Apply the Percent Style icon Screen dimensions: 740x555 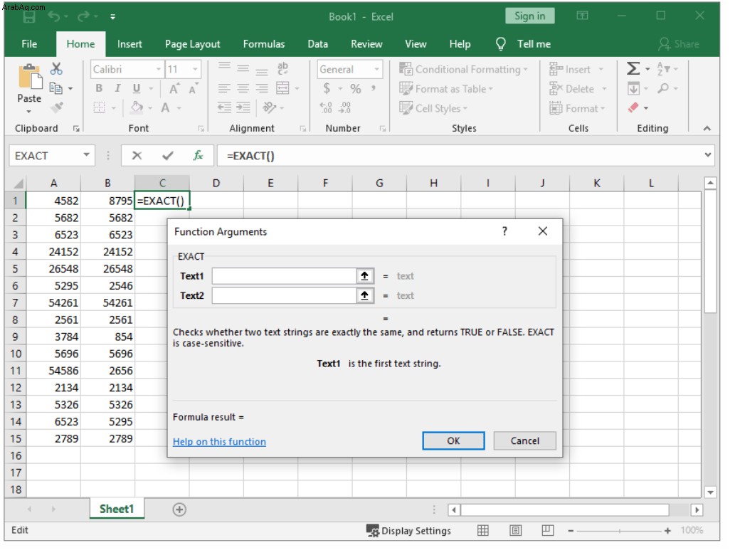click(355, 88)
